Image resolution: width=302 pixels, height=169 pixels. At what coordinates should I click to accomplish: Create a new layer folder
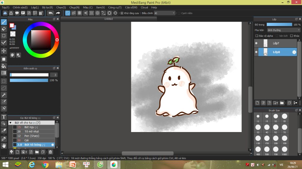[282, 103]
